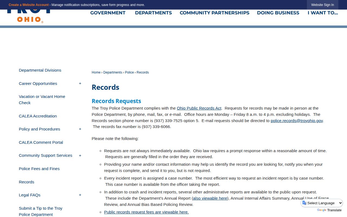This screenshot has height=217, width=347.
Task: Expand the Career Opportunities submenu
Action: pyautogui.click(x=80, y=84)
